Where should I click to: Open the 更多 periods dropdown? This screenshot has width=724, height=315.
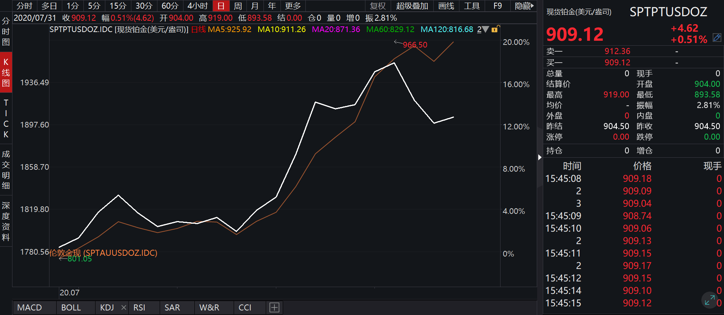(293, 6)
